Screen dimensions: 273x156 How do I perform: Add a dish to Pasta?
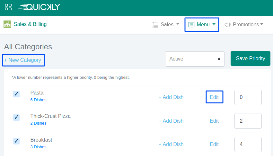(x=171, y=97)
